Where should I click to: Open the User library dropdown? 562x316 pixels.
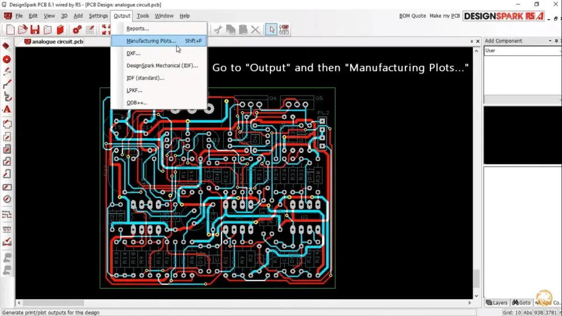[522, 51]
